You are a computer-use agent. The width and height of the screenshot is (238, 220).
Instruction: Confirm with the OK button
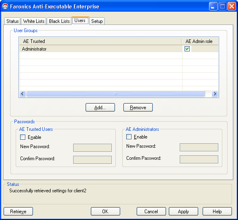pyautogui.click(x=105, y=211)
